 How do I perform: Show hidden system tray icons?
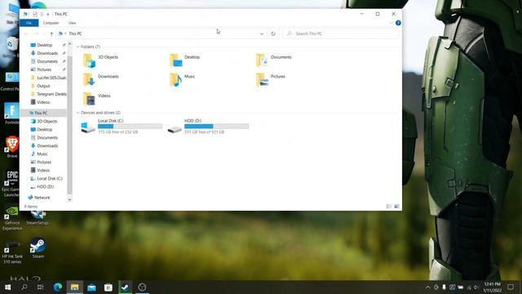coord(427,287)
